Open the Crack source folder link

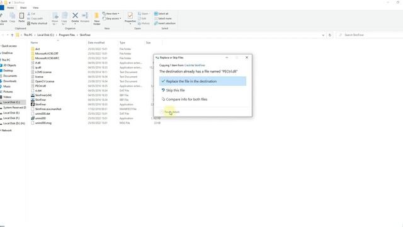(x=188, y=66)
